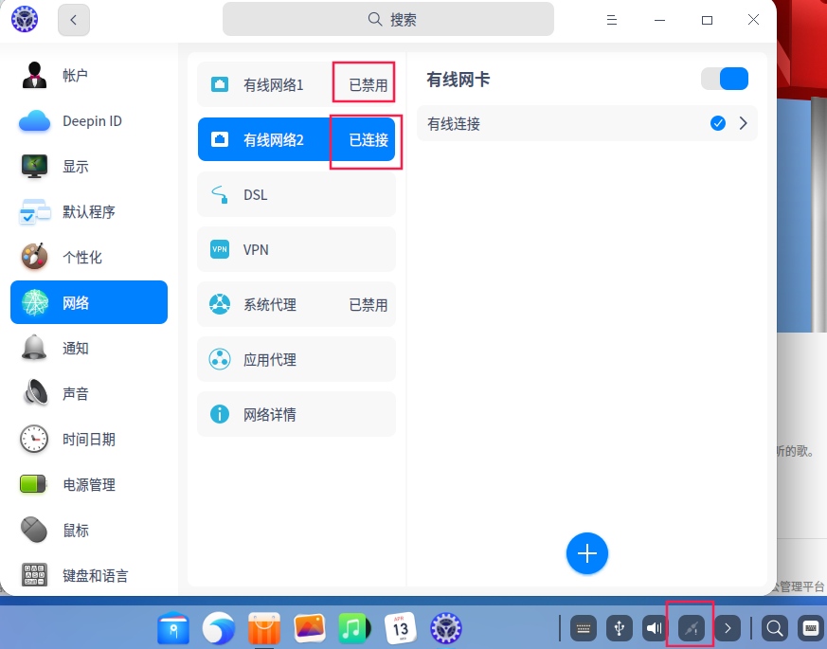Select 有线网络1 marked 已禁用
827x649 pixels.
pos(275,83)
